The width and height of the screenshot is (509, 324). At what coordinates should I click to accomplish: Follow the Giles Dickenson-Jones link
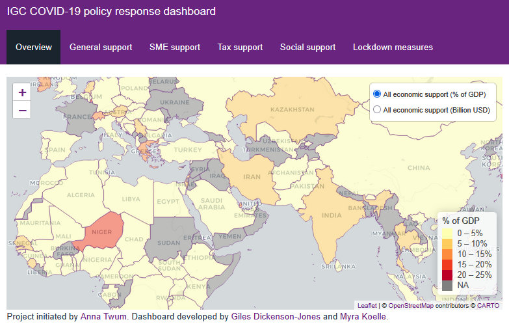click(276, 317)
